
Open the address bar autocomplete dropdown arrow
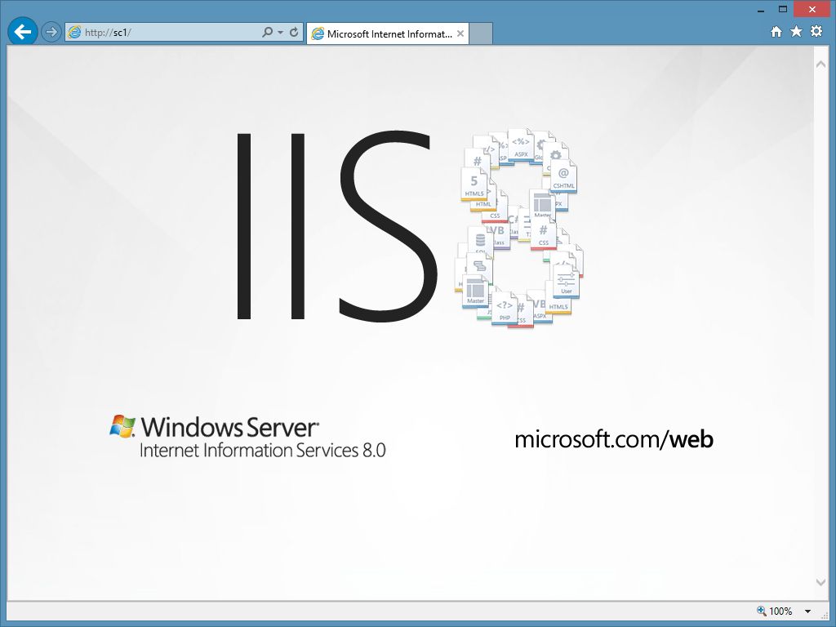[281, 33]
